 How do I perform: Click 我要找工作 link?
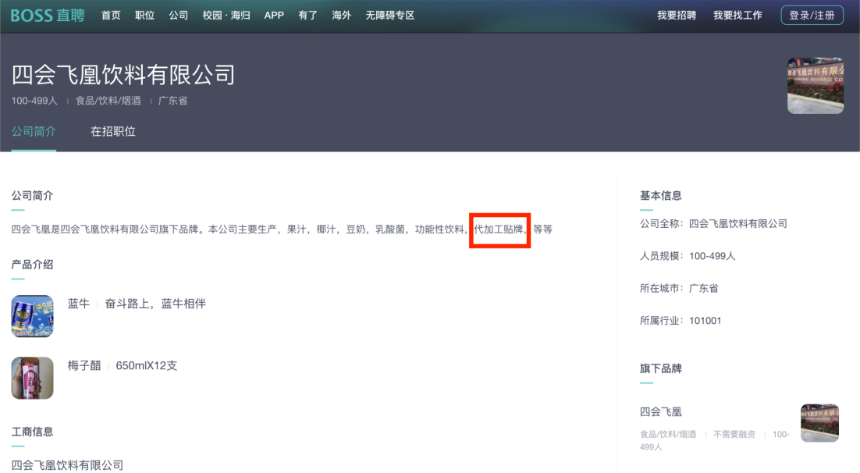(737, 16)
